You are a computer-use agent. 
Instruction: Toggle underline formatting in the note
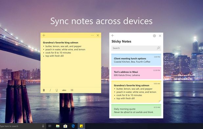(x=56, y=90)
